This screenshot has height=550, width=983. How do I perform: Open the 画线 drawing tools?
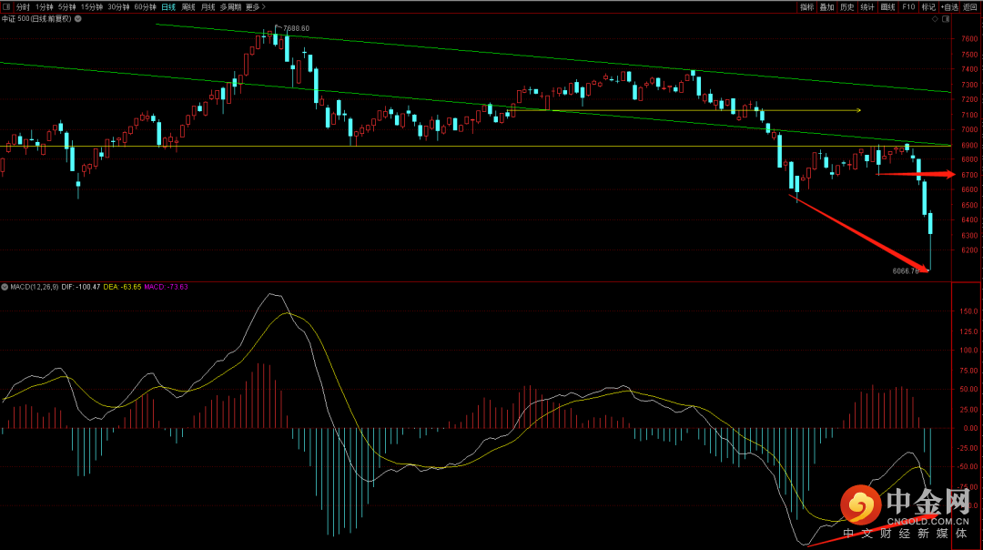click(888, 6)
